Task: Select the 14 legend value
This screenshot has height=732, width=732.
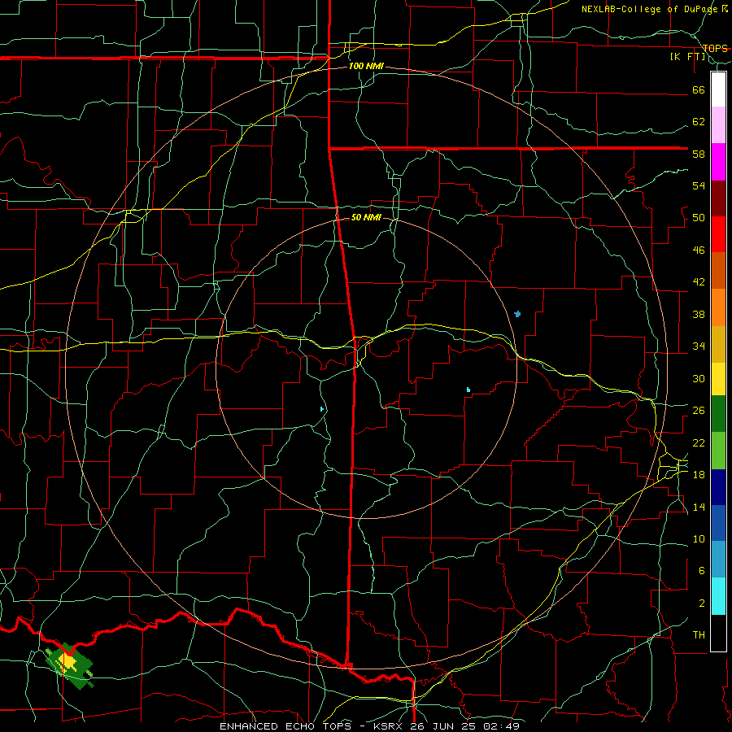Action: point(699,507)
